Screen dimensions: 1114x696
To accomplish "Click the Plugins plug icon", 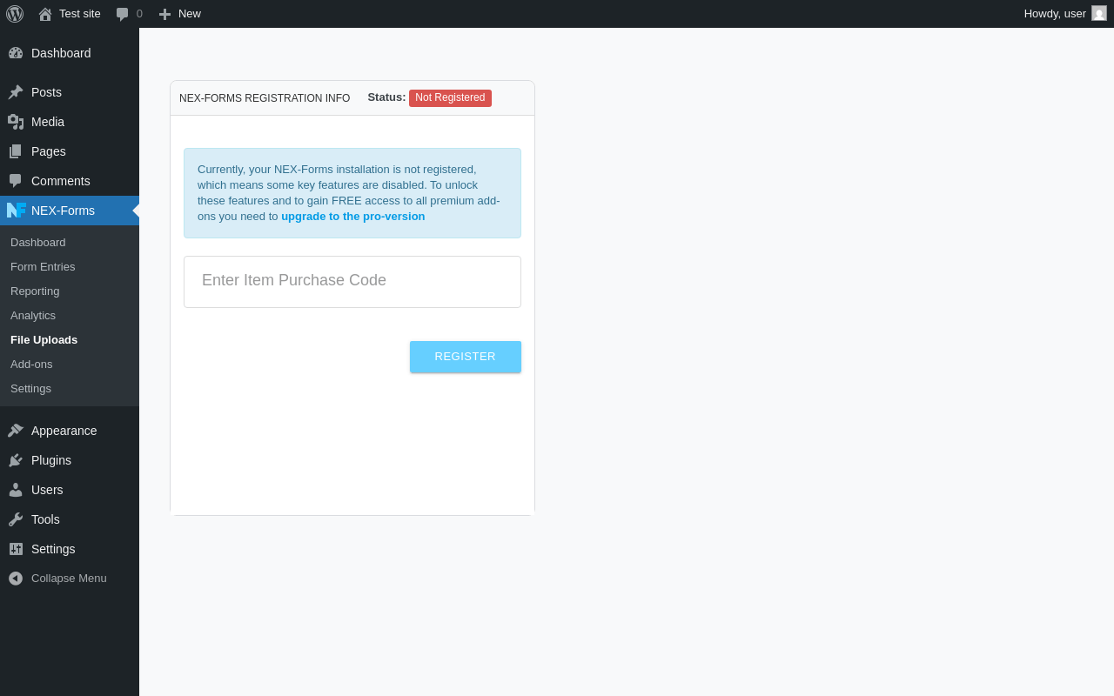I will tap(16, 460).
